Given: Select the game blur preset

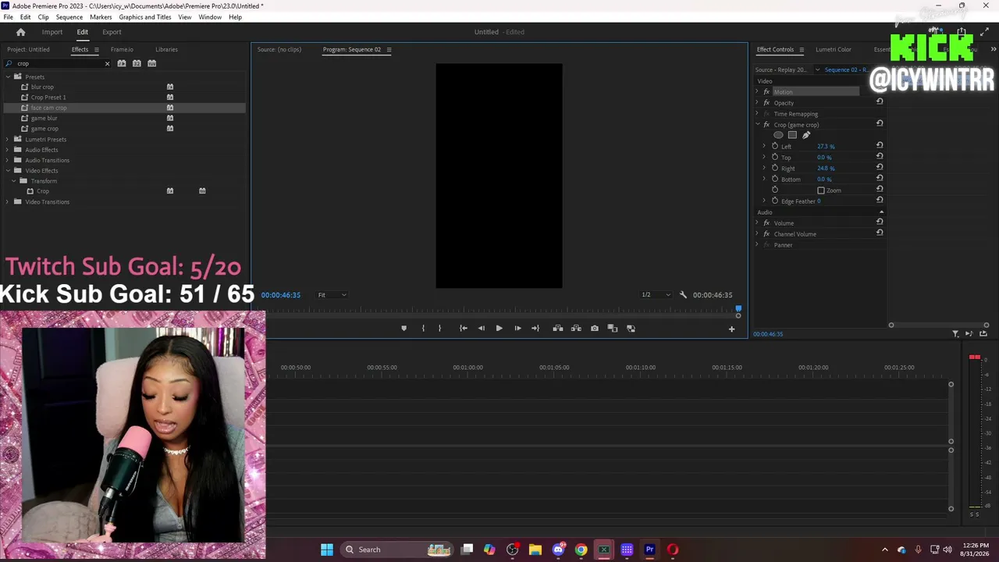Looking at the screenshot, I should (44, 118).
